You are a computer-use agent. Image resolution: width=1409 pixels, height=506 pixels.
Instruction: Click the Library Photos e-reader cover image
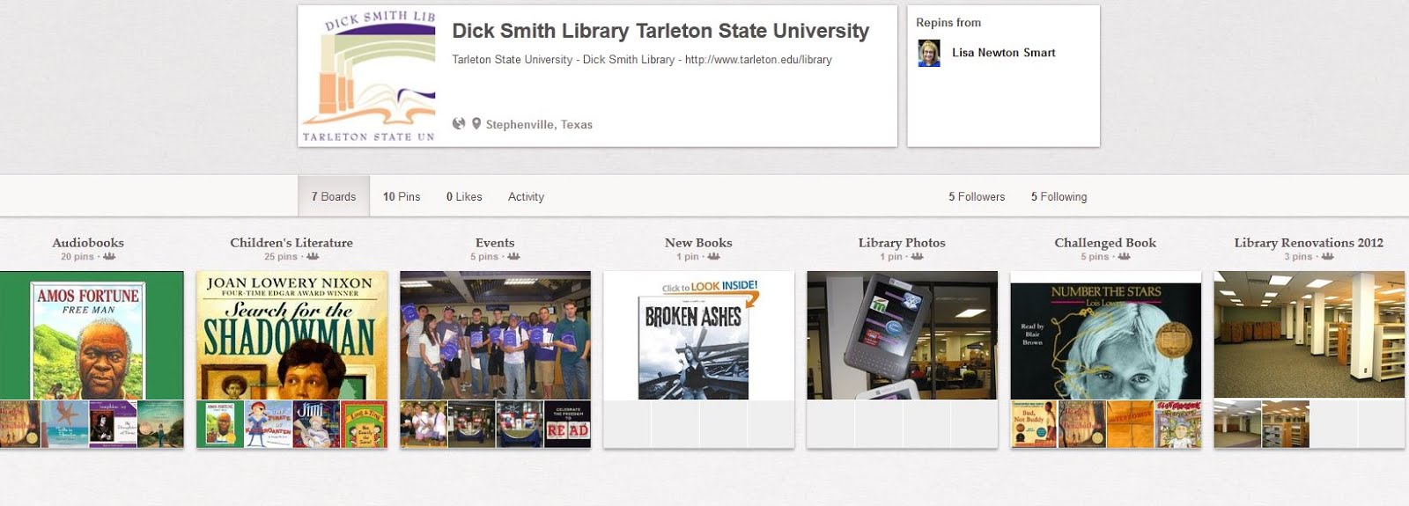click(902, 335)
